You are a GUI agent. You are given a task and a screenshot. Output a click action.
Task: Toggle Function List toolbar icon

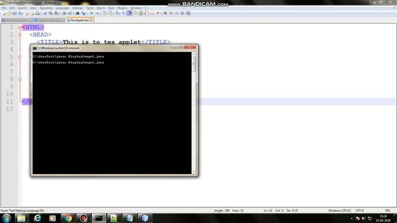[146, 13]
